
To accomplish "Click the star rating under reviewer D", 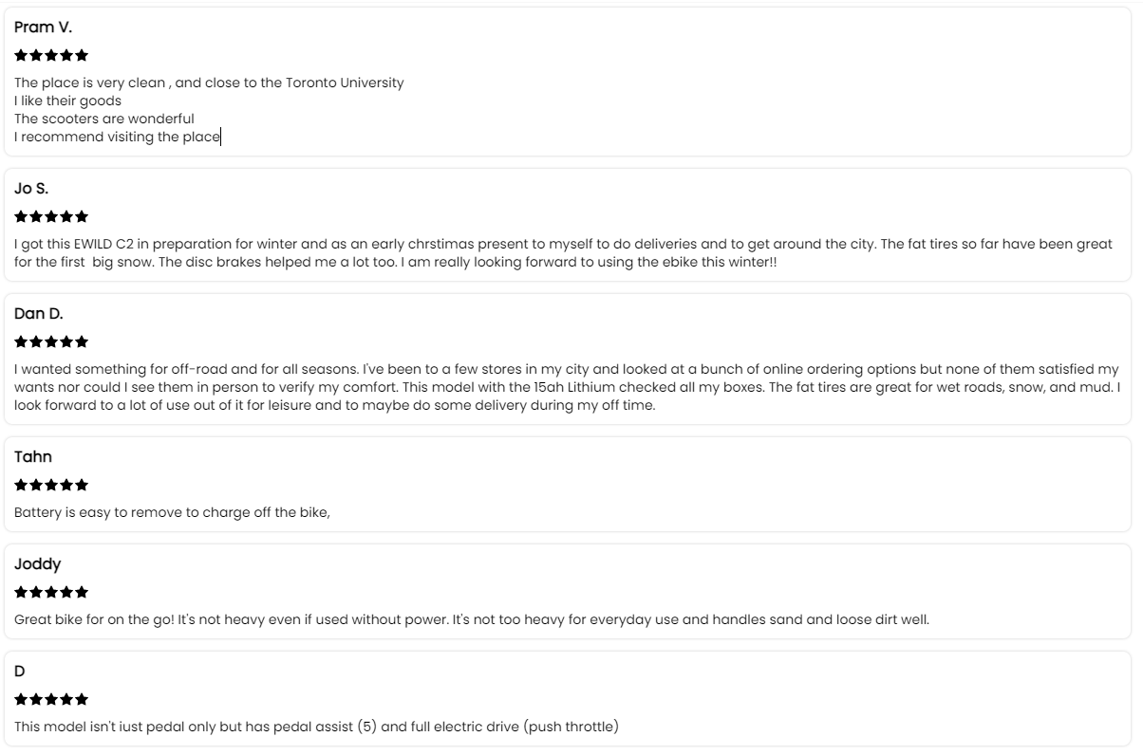I will 51,699.
